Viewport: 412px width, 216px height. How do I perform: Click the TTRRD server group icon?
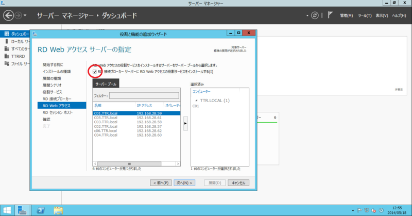click(7, 56)
